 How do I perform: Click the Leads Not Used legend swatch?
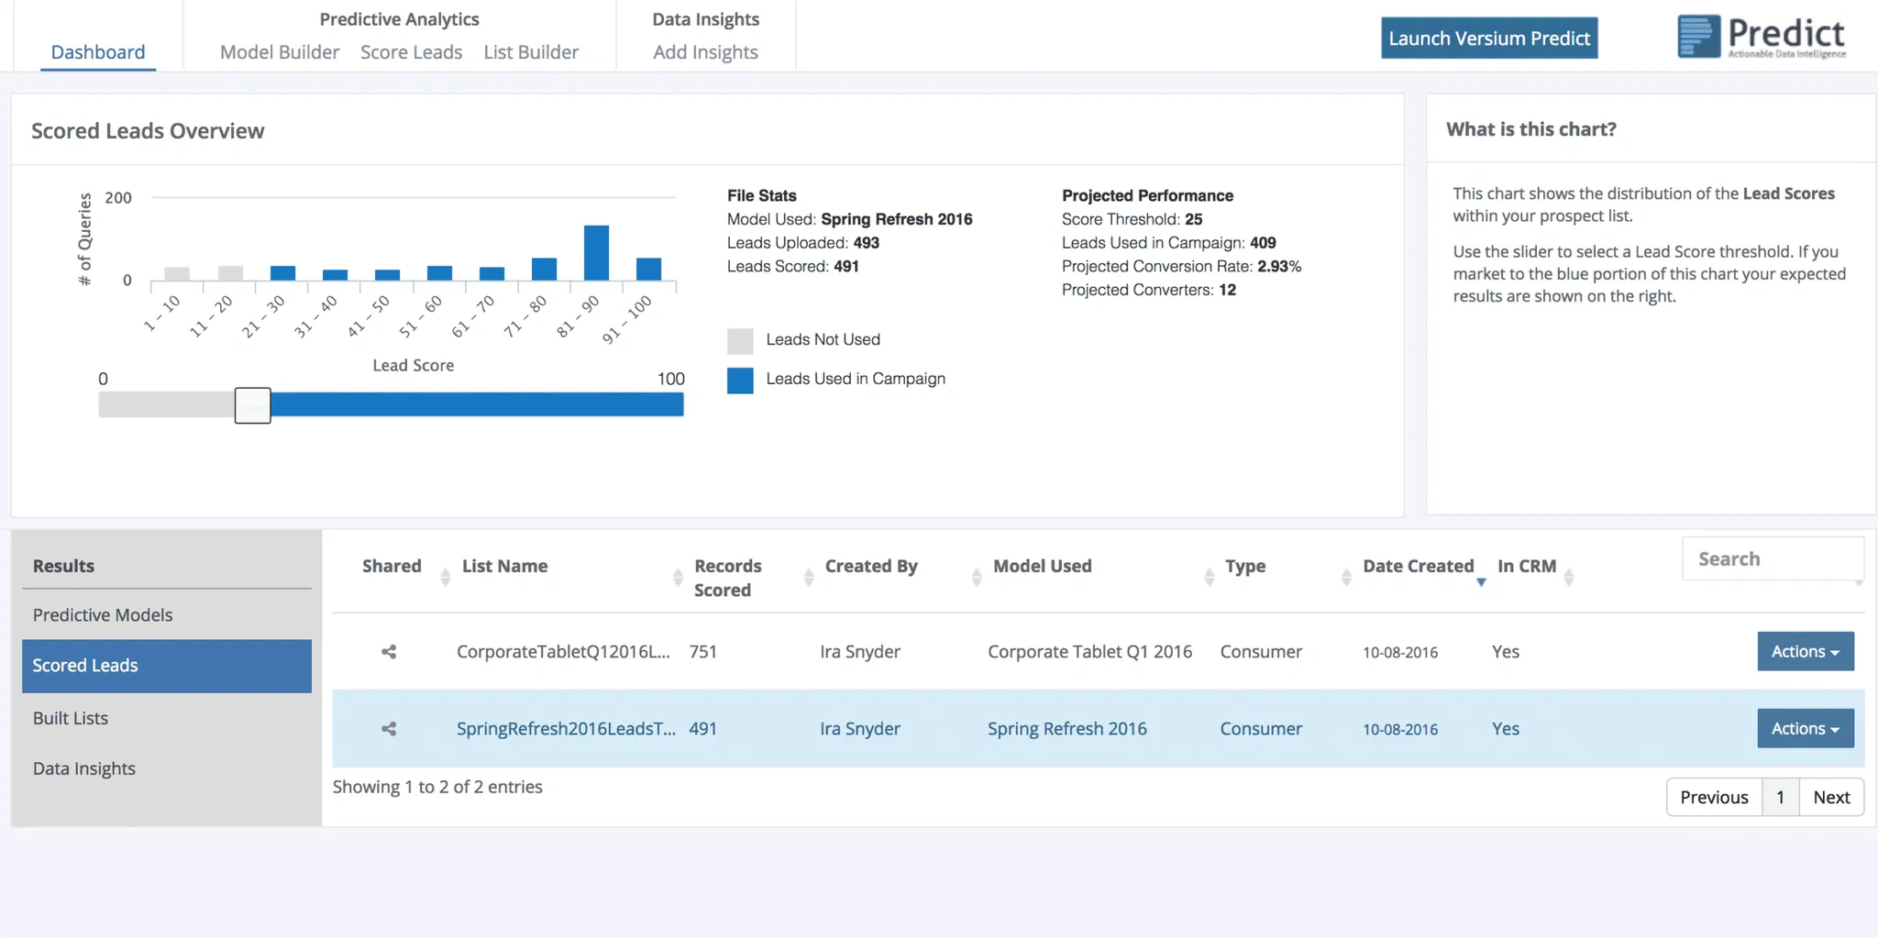pyautogui.click(x=740, y=341)
